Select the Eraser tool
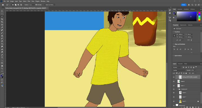 2,41
